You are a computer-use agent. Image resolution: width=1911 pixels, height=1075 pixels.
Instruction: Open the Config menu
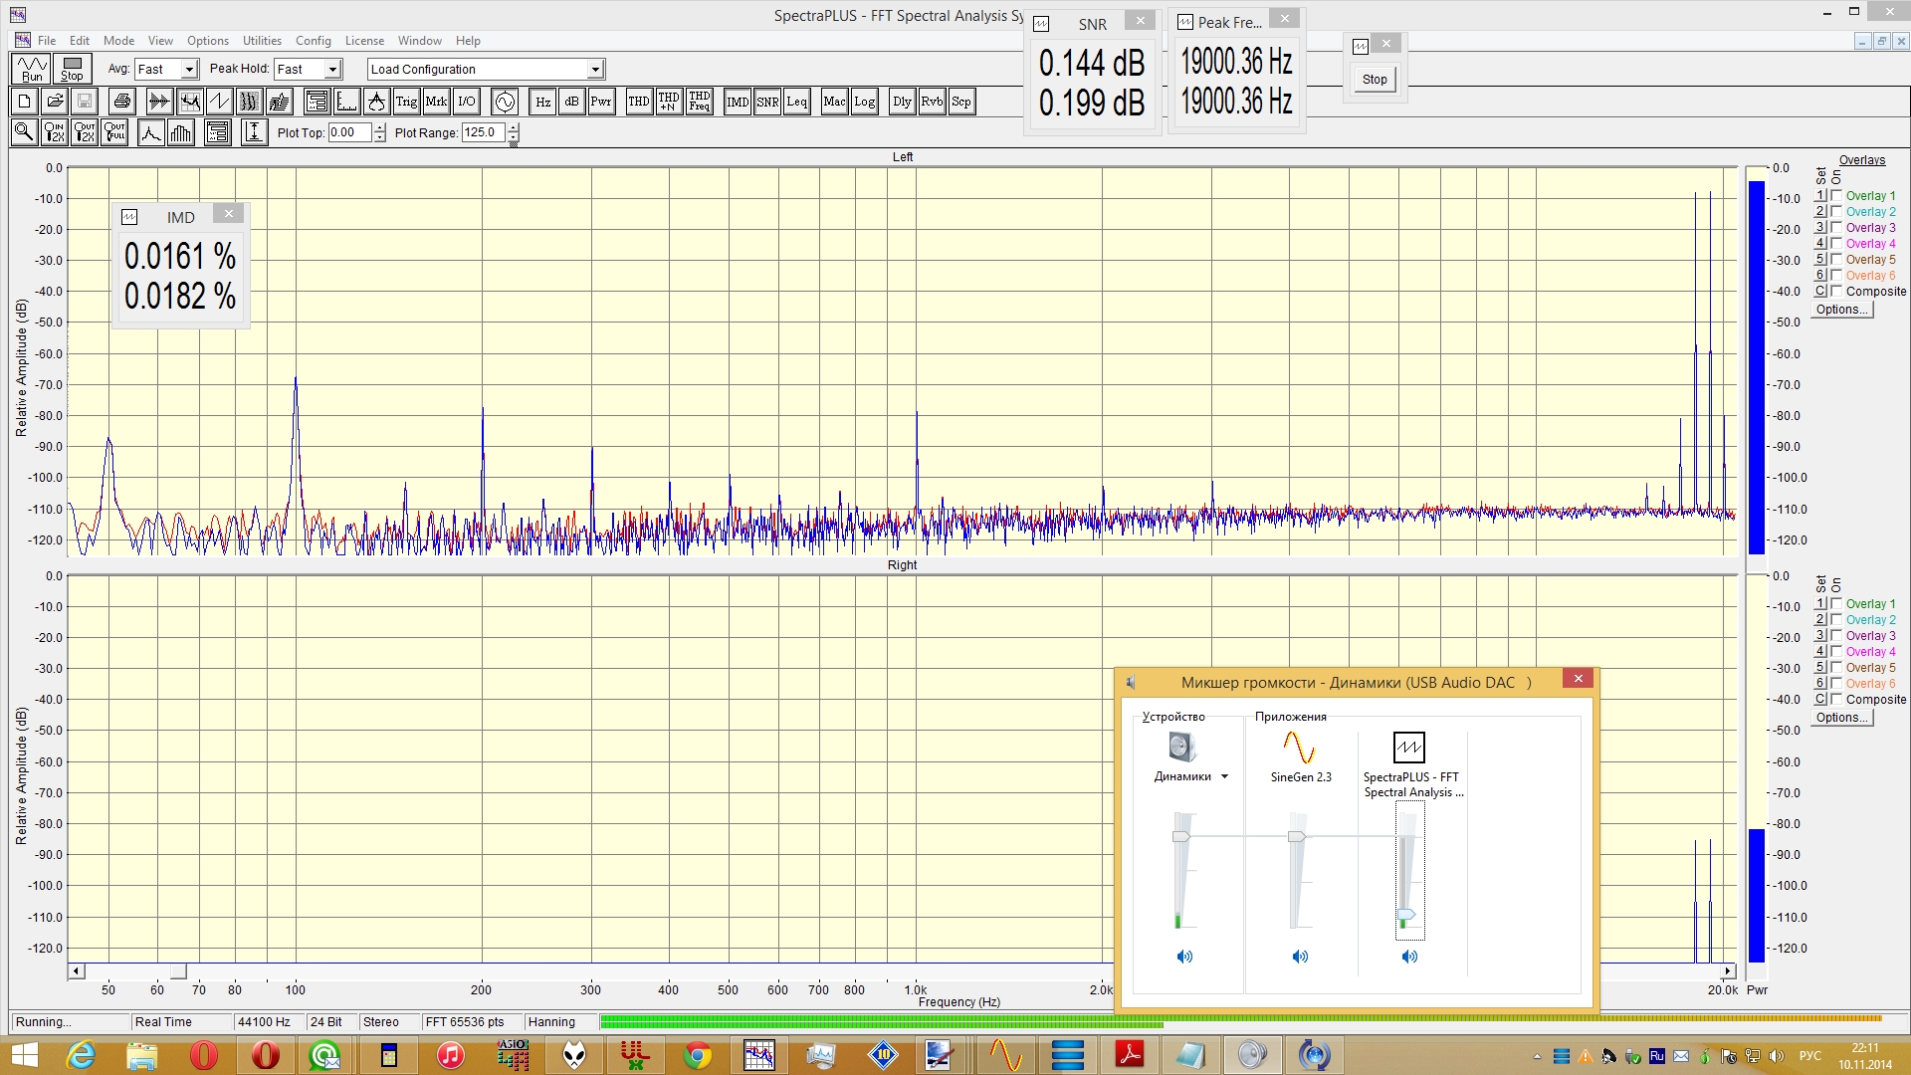click(x=313, y=41)
